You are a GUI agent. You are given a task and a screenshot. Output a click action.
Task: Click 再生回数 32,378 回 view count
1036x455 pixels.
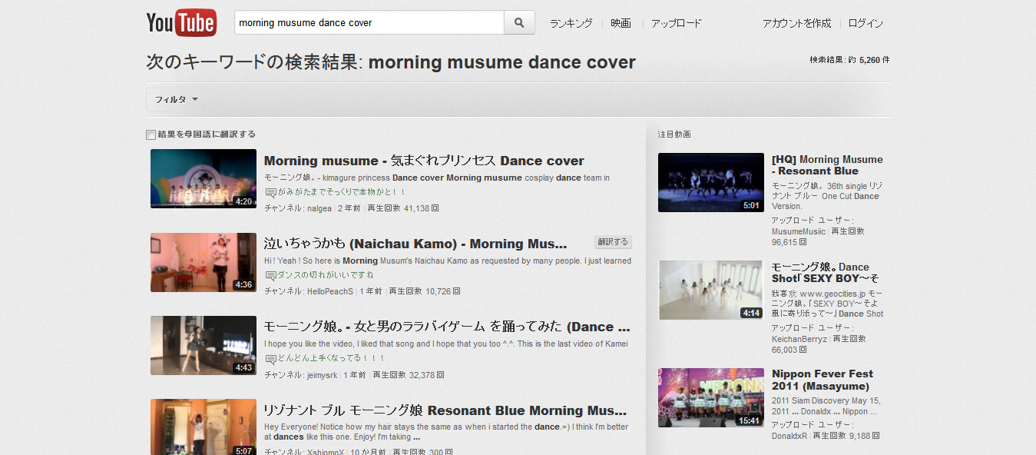point(409,375)
